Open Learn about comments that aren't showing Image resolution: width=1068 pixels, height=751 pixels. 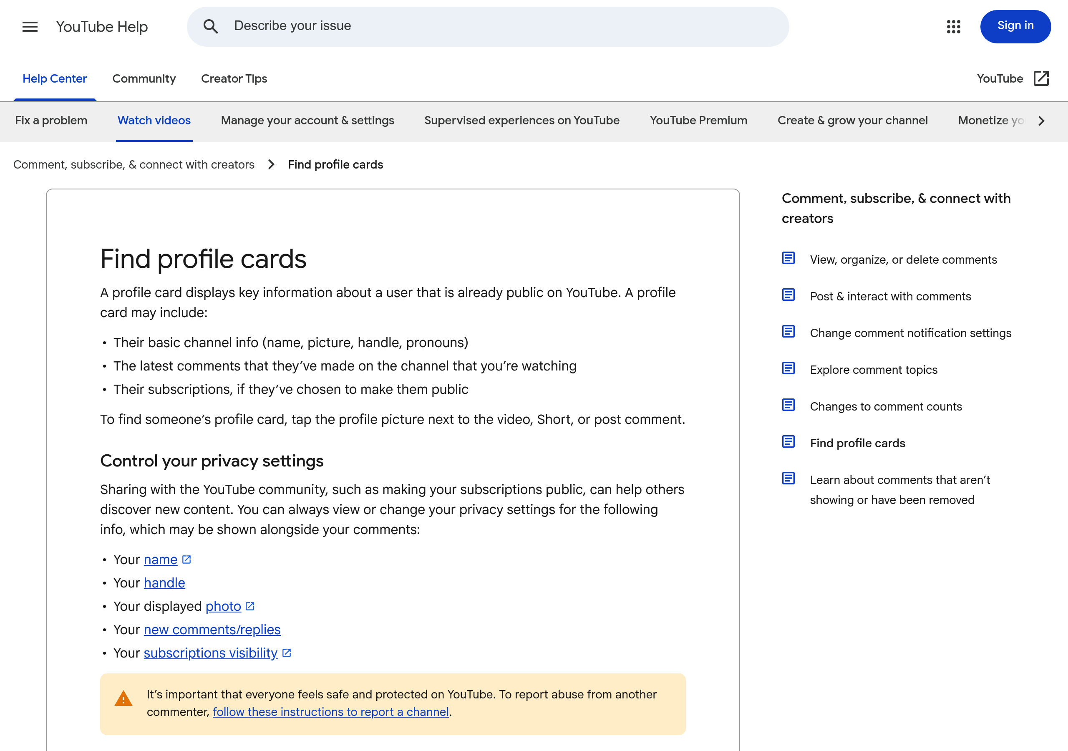click(899, 490)
